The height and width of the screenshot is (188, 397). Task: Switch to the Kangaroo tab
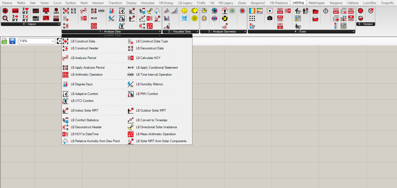pos(336,3)
